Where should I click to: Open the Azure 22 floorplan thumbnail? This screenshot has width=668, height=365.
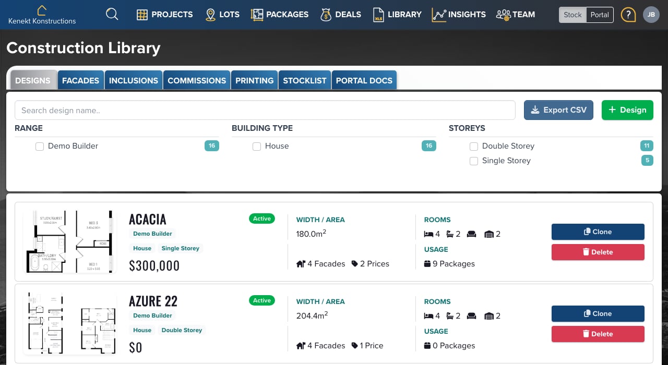(69, 323)
